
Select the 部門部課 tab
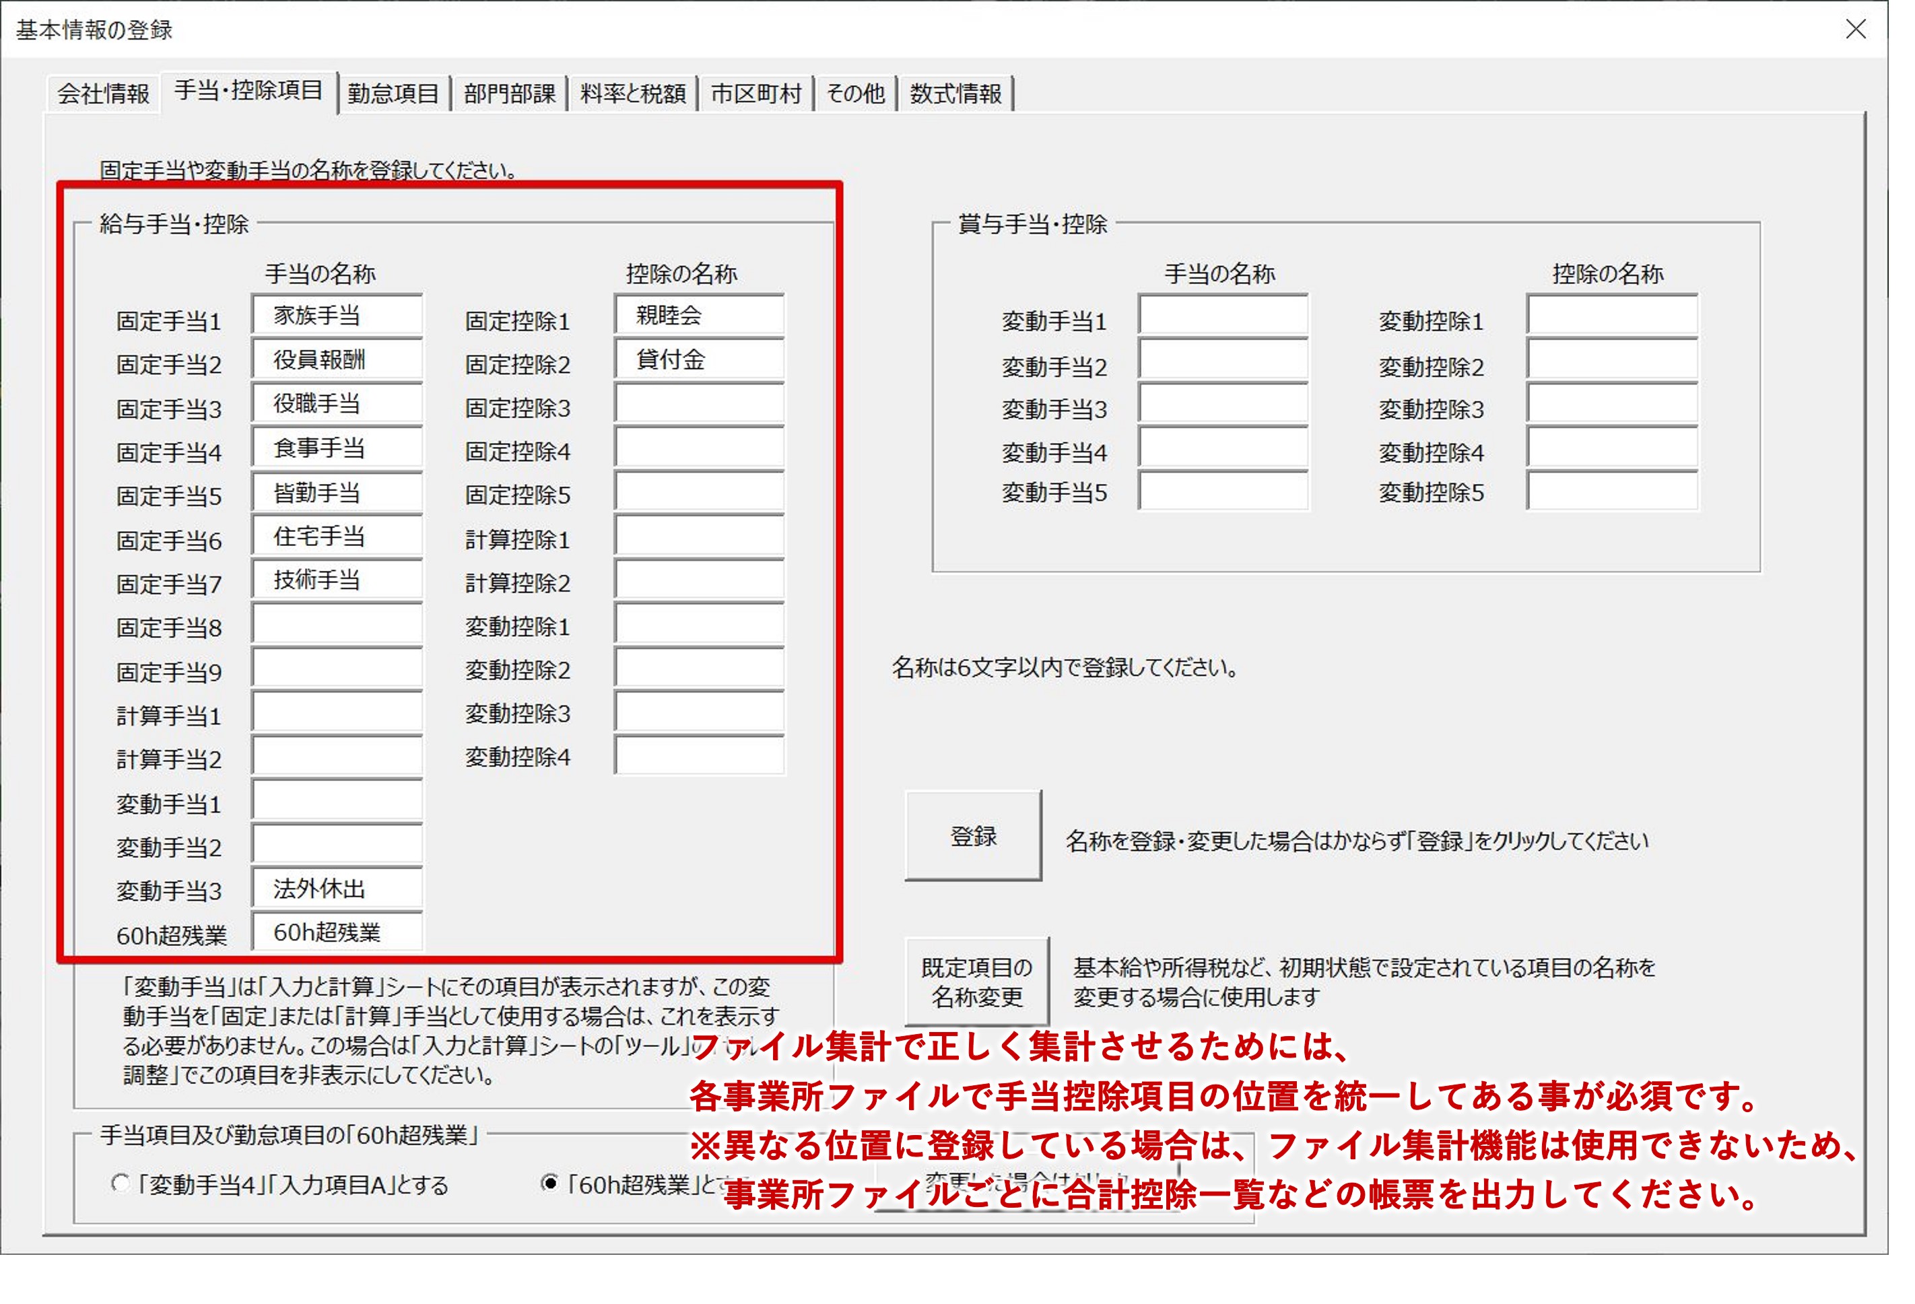tap(509, 94)
